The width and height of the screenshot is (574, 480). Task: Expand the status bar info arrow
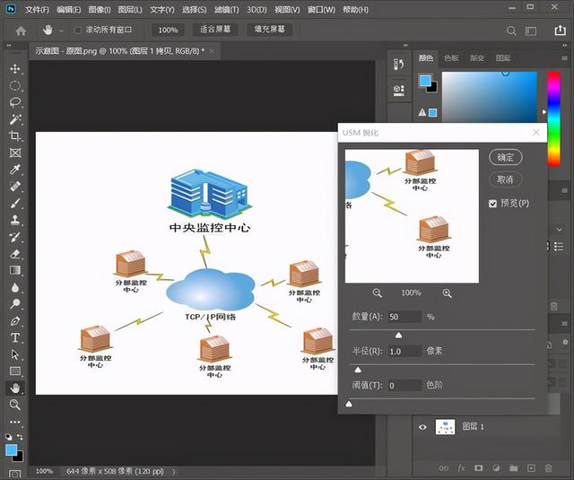click(173, 472)
